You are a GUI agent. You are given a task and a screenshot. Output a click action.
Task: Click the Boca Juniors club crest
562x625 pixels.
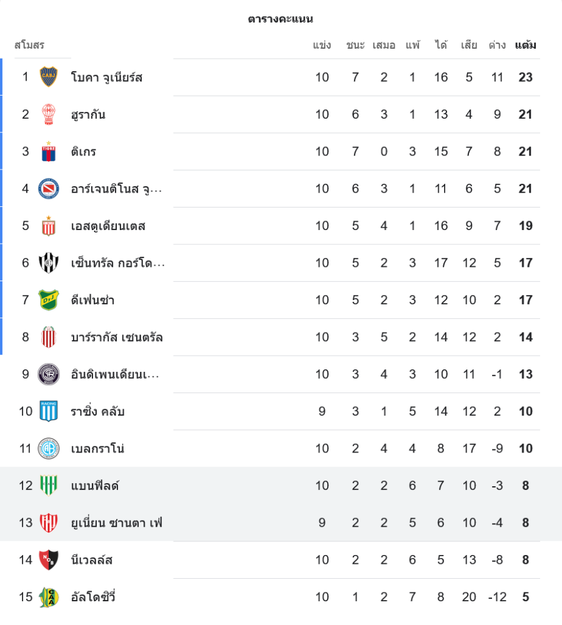(49, 77)
